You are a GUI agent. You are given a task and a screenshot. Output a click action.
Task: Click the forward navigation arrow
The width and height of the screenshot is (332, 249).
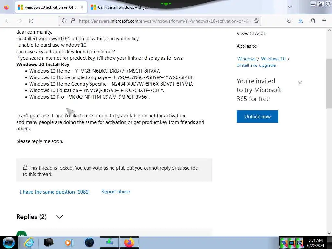pyautogui.click(x=19, y=21)
